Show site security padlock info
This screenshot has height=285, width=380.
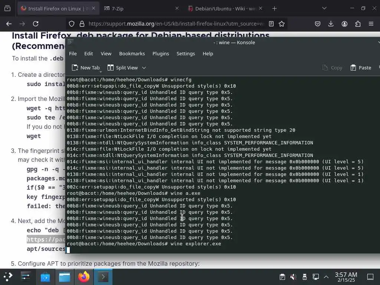click(x=82, y=24)
